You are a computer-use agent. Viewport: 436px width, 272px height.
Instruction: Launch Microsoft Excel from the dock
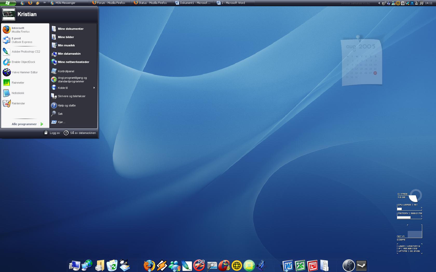(300, 266)
